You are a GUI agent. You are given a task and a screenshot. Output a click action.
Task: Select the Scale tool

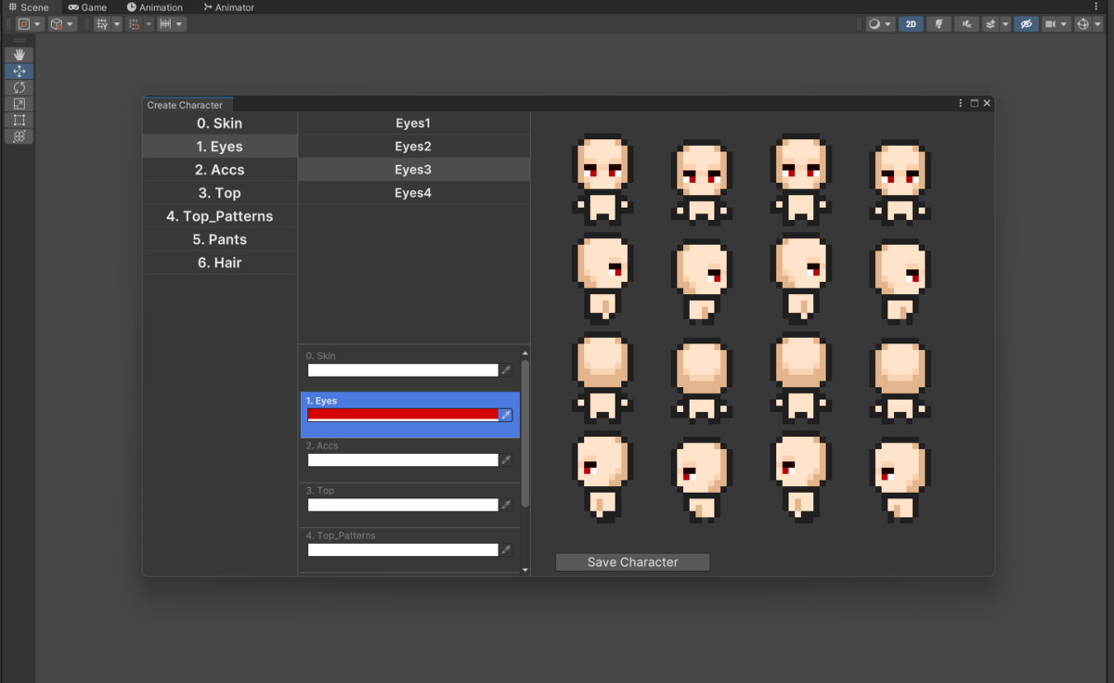point(19,104)
